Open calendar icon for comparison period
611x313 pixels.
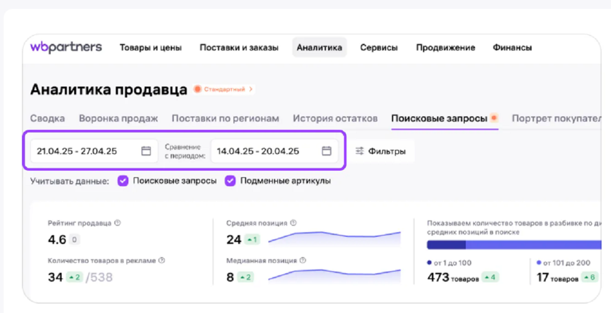[x=326, y=151]
